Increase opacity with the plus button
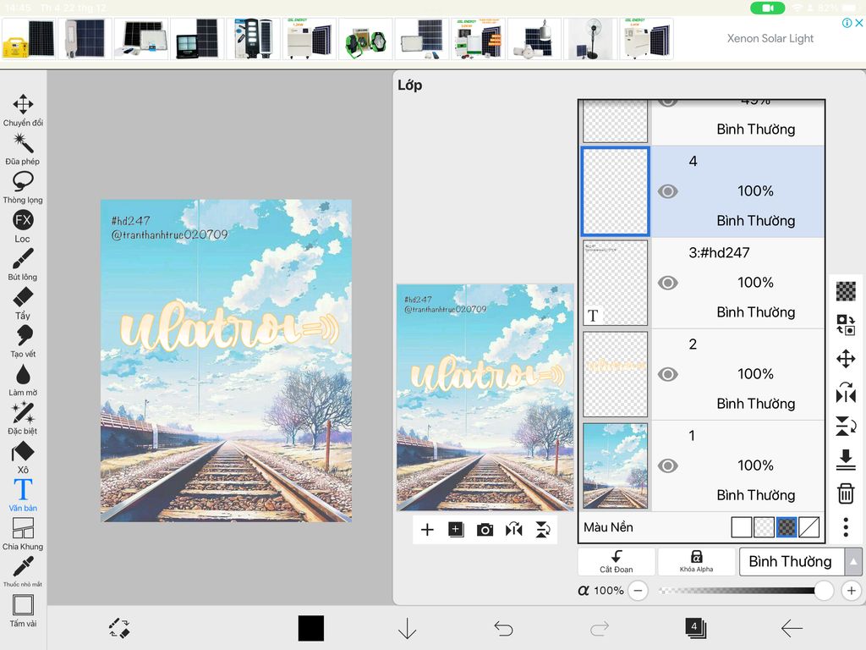The width and height of the screenshot is (866, 650). [851, 591]
